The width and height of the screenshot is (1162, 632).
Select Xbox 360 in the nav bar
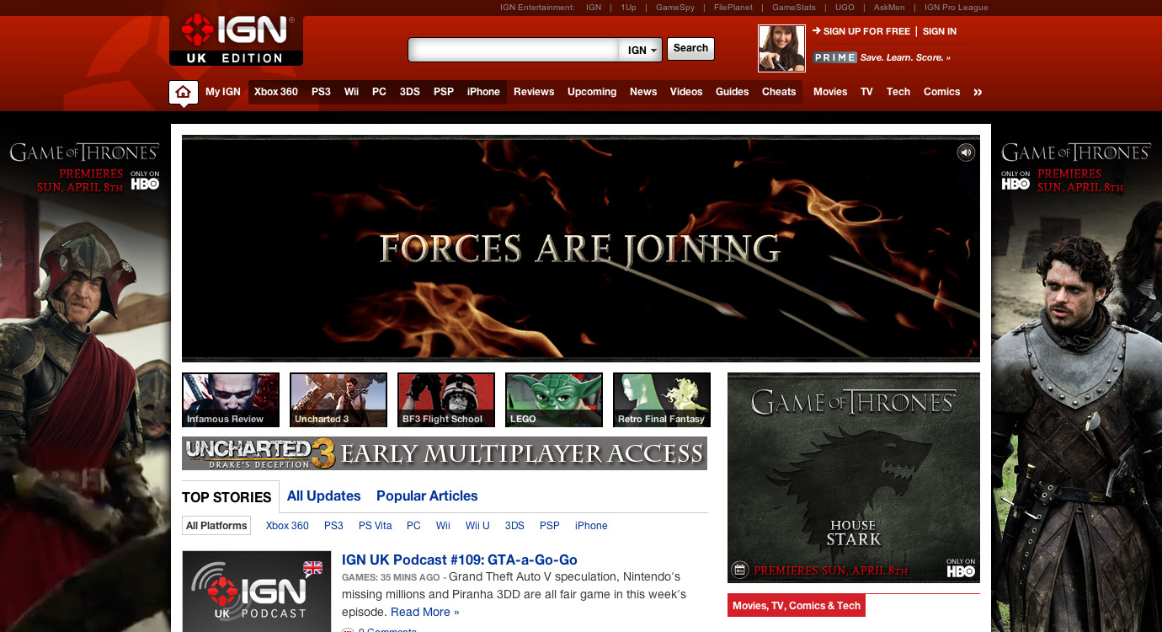click(x=276, y=92)
